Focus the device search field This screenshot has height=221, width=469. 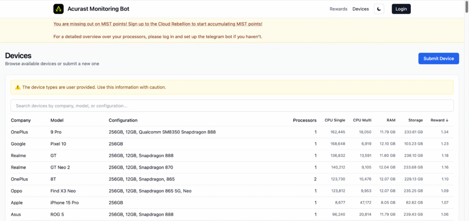(232, 106)
